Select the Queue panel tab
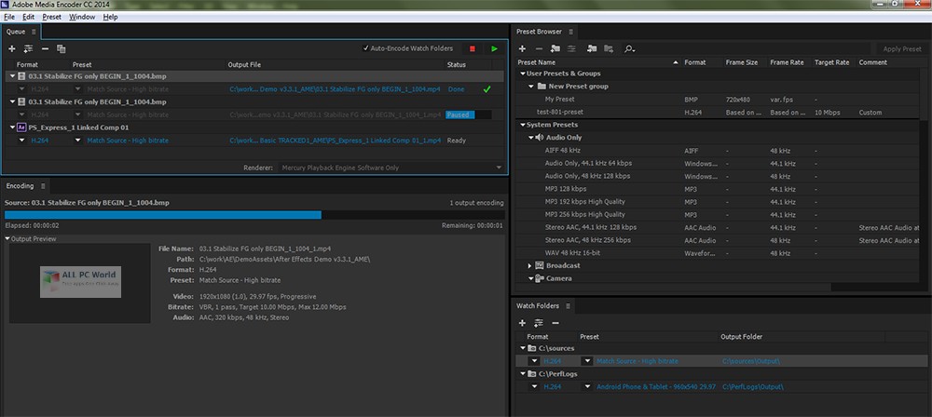The image size is (932, 417). tap(16, 32)
